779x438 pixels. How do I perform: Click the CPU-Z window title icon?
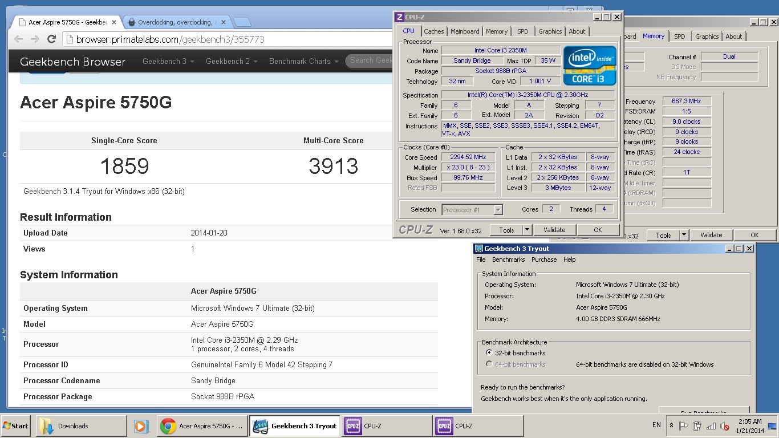(400, 17)
